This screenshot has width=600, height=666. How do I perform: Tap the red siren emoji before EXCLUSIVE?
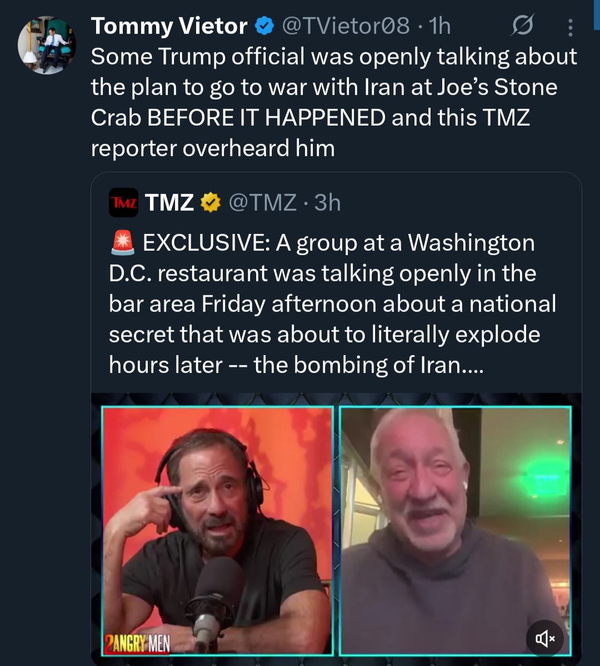tap(122, 243)
